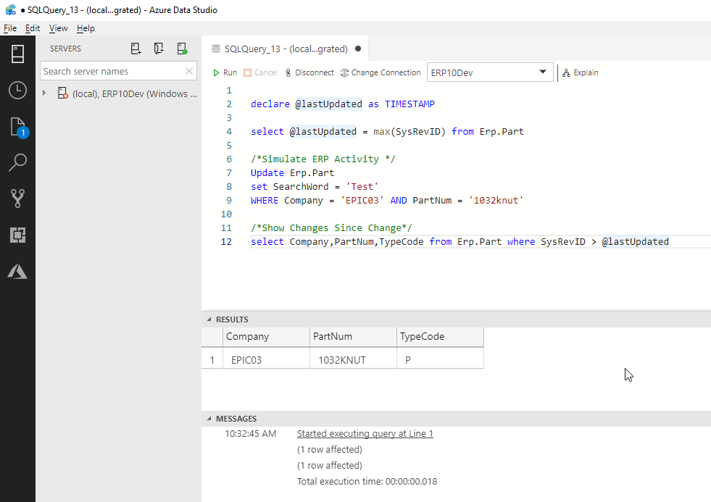Viewport: 711px width, 502px height.
Task: Click the WHERE Company = 'EPIC03' line
Action: point(387,201)
